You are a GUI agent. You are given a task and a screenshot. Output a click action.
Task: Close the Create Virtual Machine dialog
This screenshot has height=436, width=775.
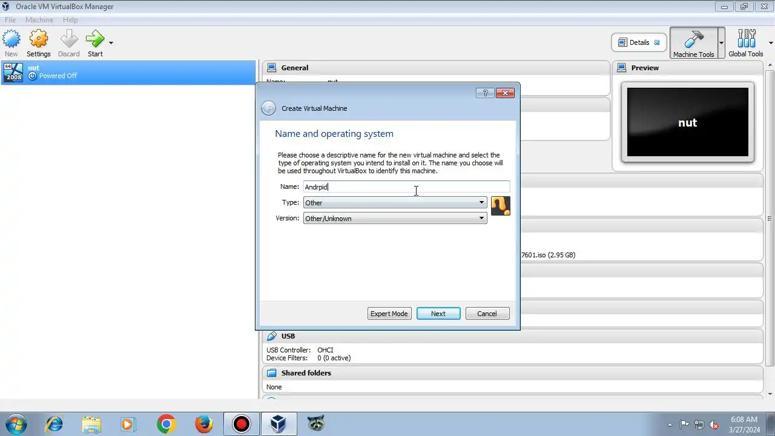tap(505, 93)
